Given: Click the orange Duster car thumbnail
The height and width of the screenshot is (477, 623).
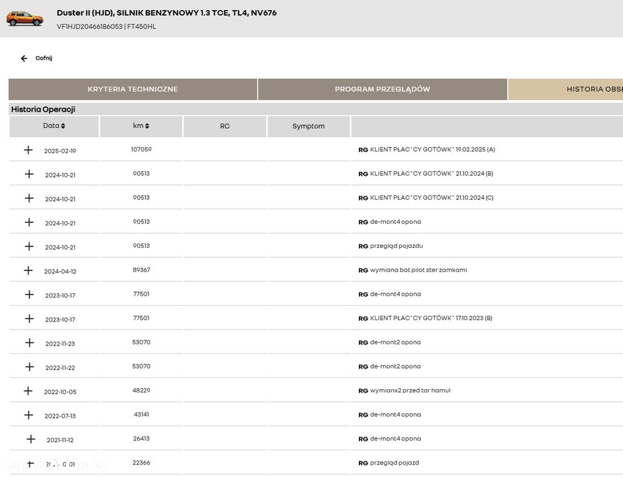Looking at the screenshot, I should [x=25, y=18].
